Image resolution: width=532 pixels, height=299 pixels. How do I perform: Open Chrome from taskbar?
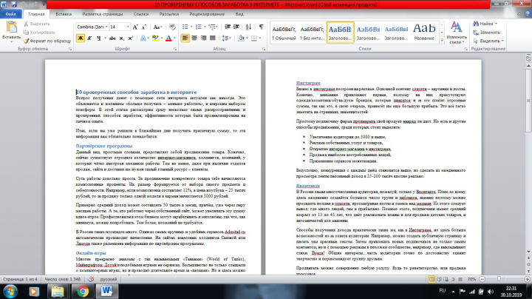point(82,291)
